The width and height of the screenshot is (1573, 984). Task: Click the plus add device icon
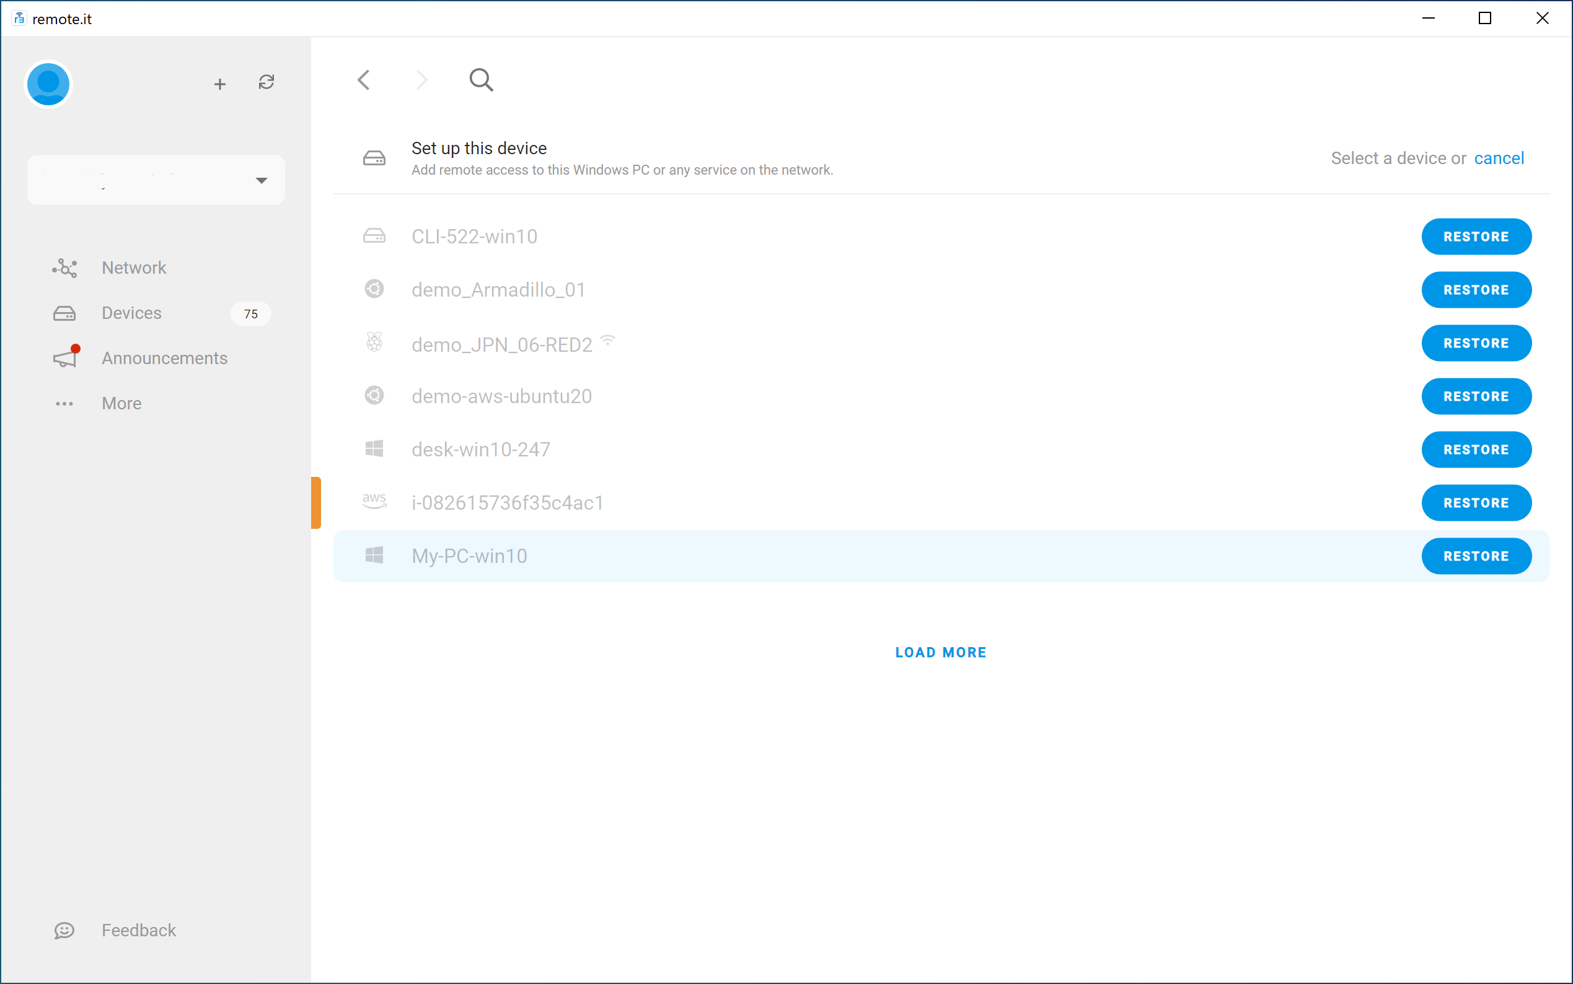[220, 84]
